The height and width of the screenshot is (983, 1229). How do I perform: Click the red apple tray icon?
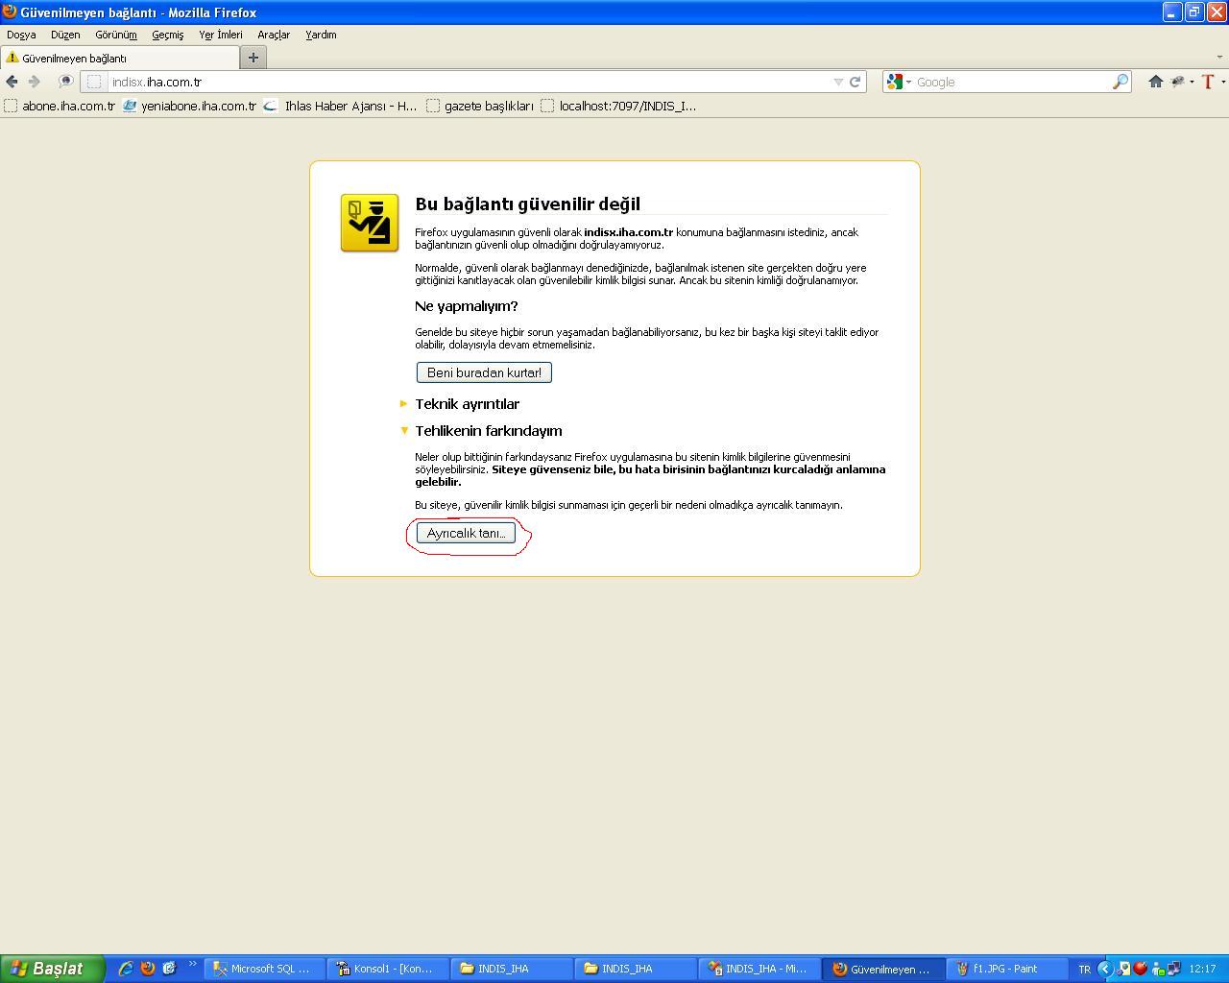click(1140, 969)
